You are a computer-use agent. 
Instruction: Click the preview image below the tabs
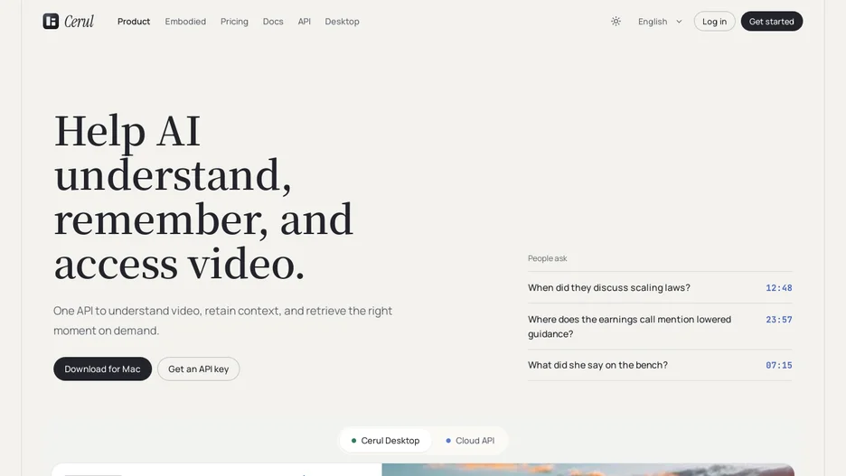point(587,470)
